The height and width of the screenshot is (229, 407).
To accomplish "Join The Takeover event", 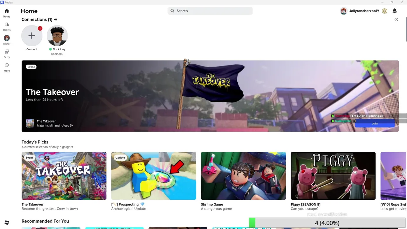I will coord(375,123).
